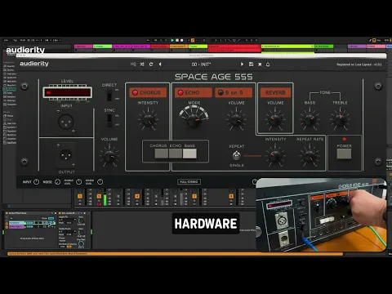Click the FULL STEREO button
The image size is (392, 294).
pyautogui.click(x=189, y=181)
